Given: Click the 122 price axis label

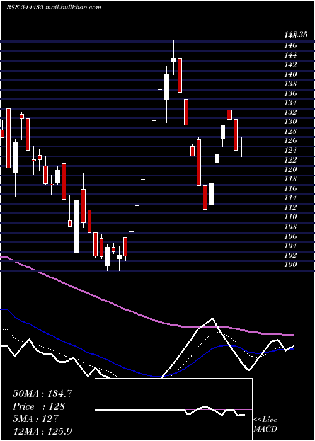Looking at the screenshot, I should [x=291, y=160].
